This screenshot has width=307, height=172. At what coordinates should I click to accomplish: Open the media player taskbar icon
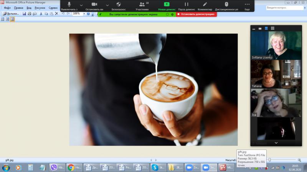[18, 167]
